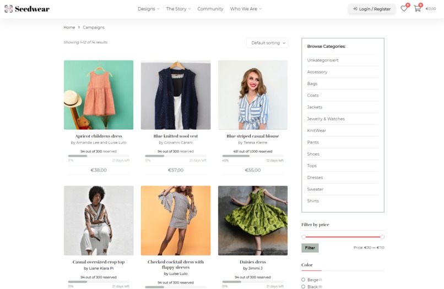This screenshot has width=444, height=289.
Task: Browse the Sweater category
Action: 315,189
